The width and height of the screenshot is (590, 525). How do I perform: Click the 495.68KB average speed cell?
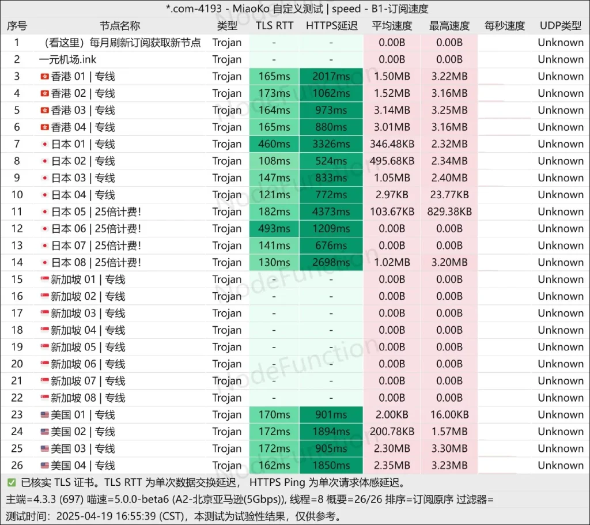[392, 161]
